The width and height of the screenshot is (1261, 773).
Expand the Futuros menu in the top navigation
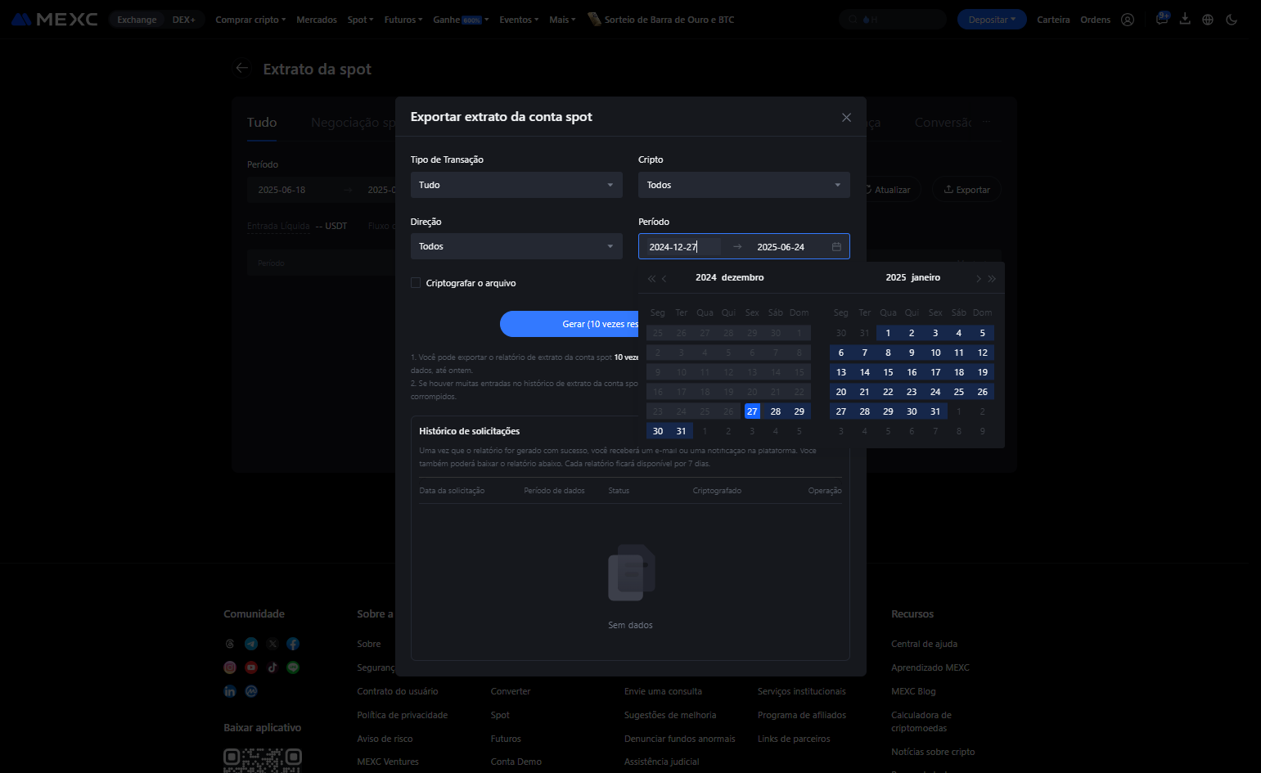pos(403,20)
